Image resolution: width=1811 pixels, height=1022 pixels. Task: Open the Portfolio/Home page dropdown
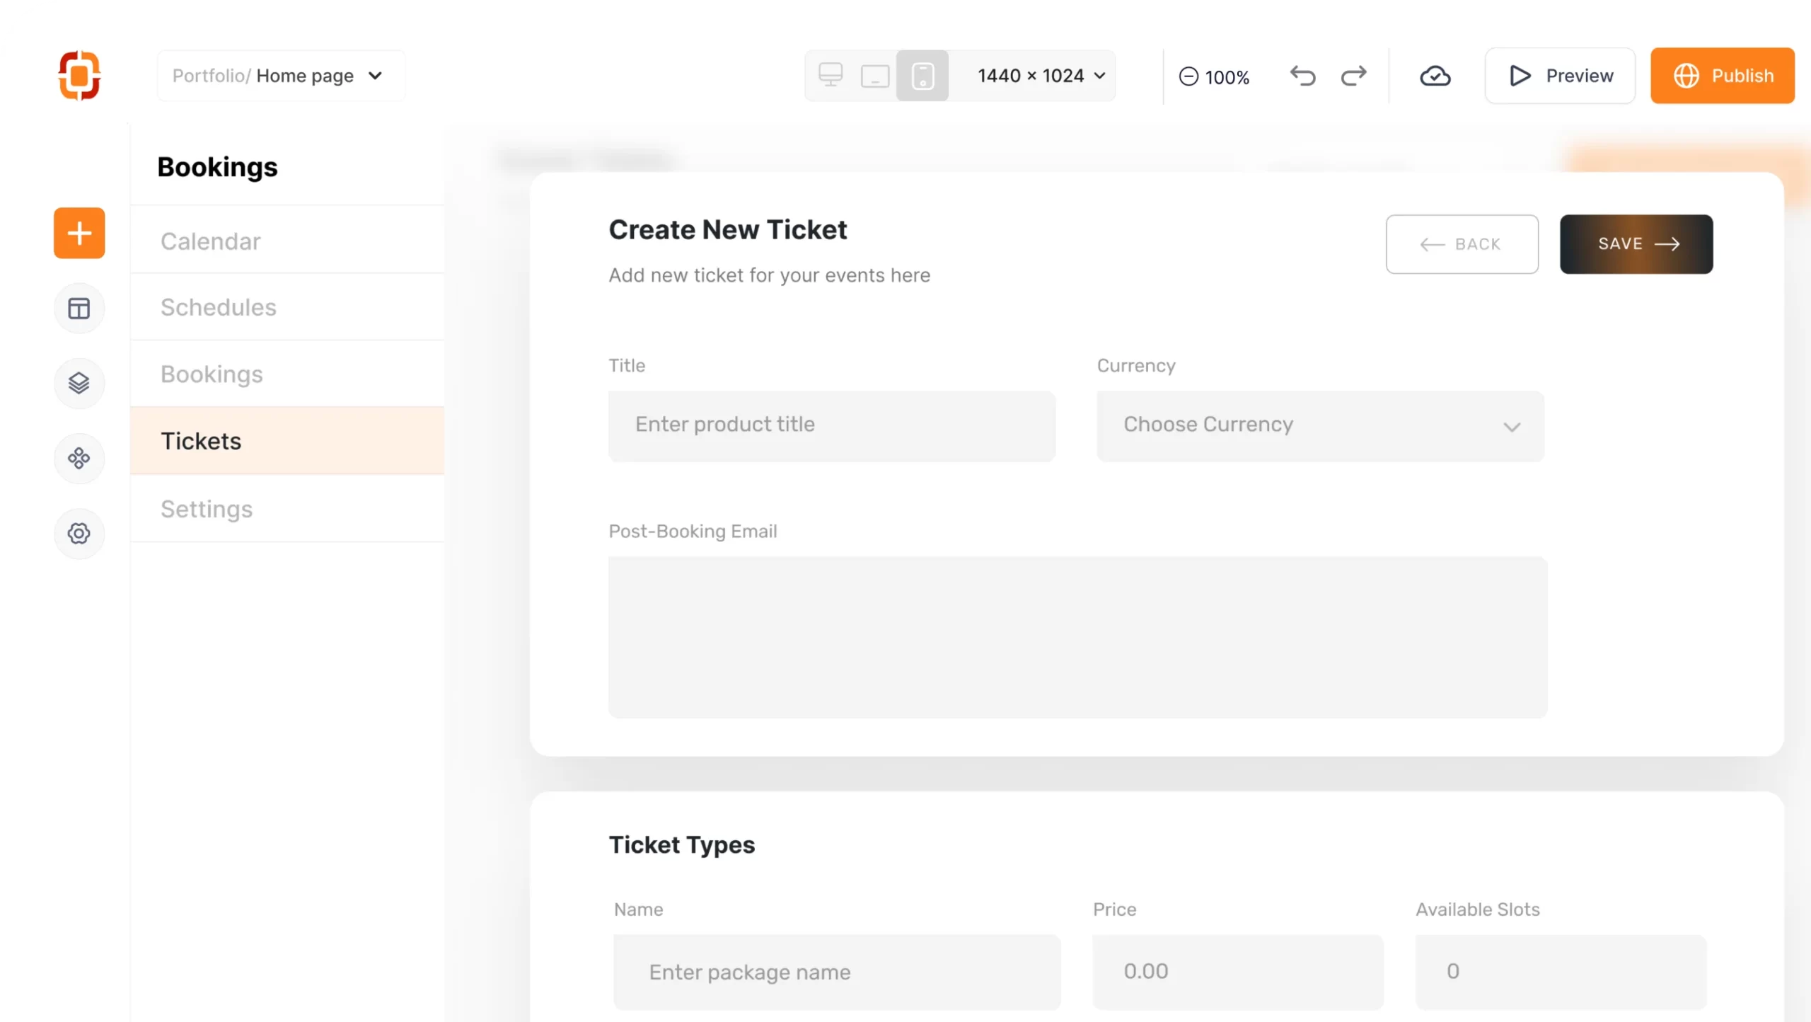281,76
